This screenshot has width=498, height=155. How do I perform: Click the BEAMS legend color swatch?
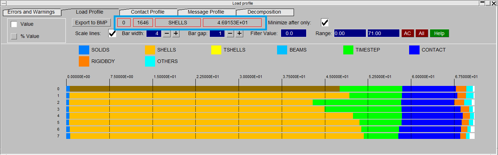pos(282,50)
